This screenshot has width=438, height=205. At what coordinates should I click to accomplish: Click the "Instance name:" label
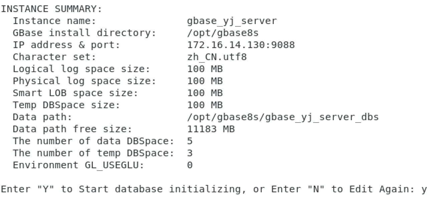point(54,21)
